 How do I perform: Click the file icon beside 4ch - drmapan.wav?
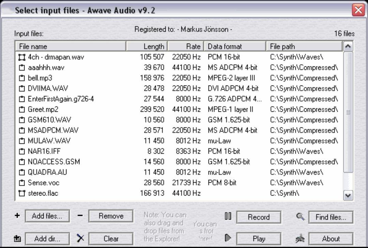click(22, 57)
